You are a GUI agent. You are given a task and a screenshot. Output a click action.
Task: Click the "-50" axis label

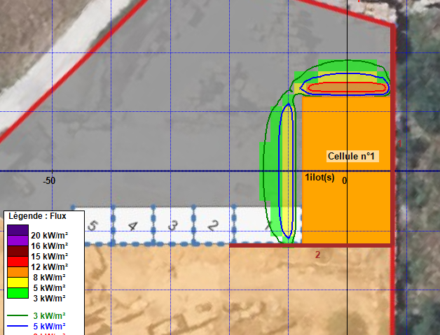pos(48,180)
